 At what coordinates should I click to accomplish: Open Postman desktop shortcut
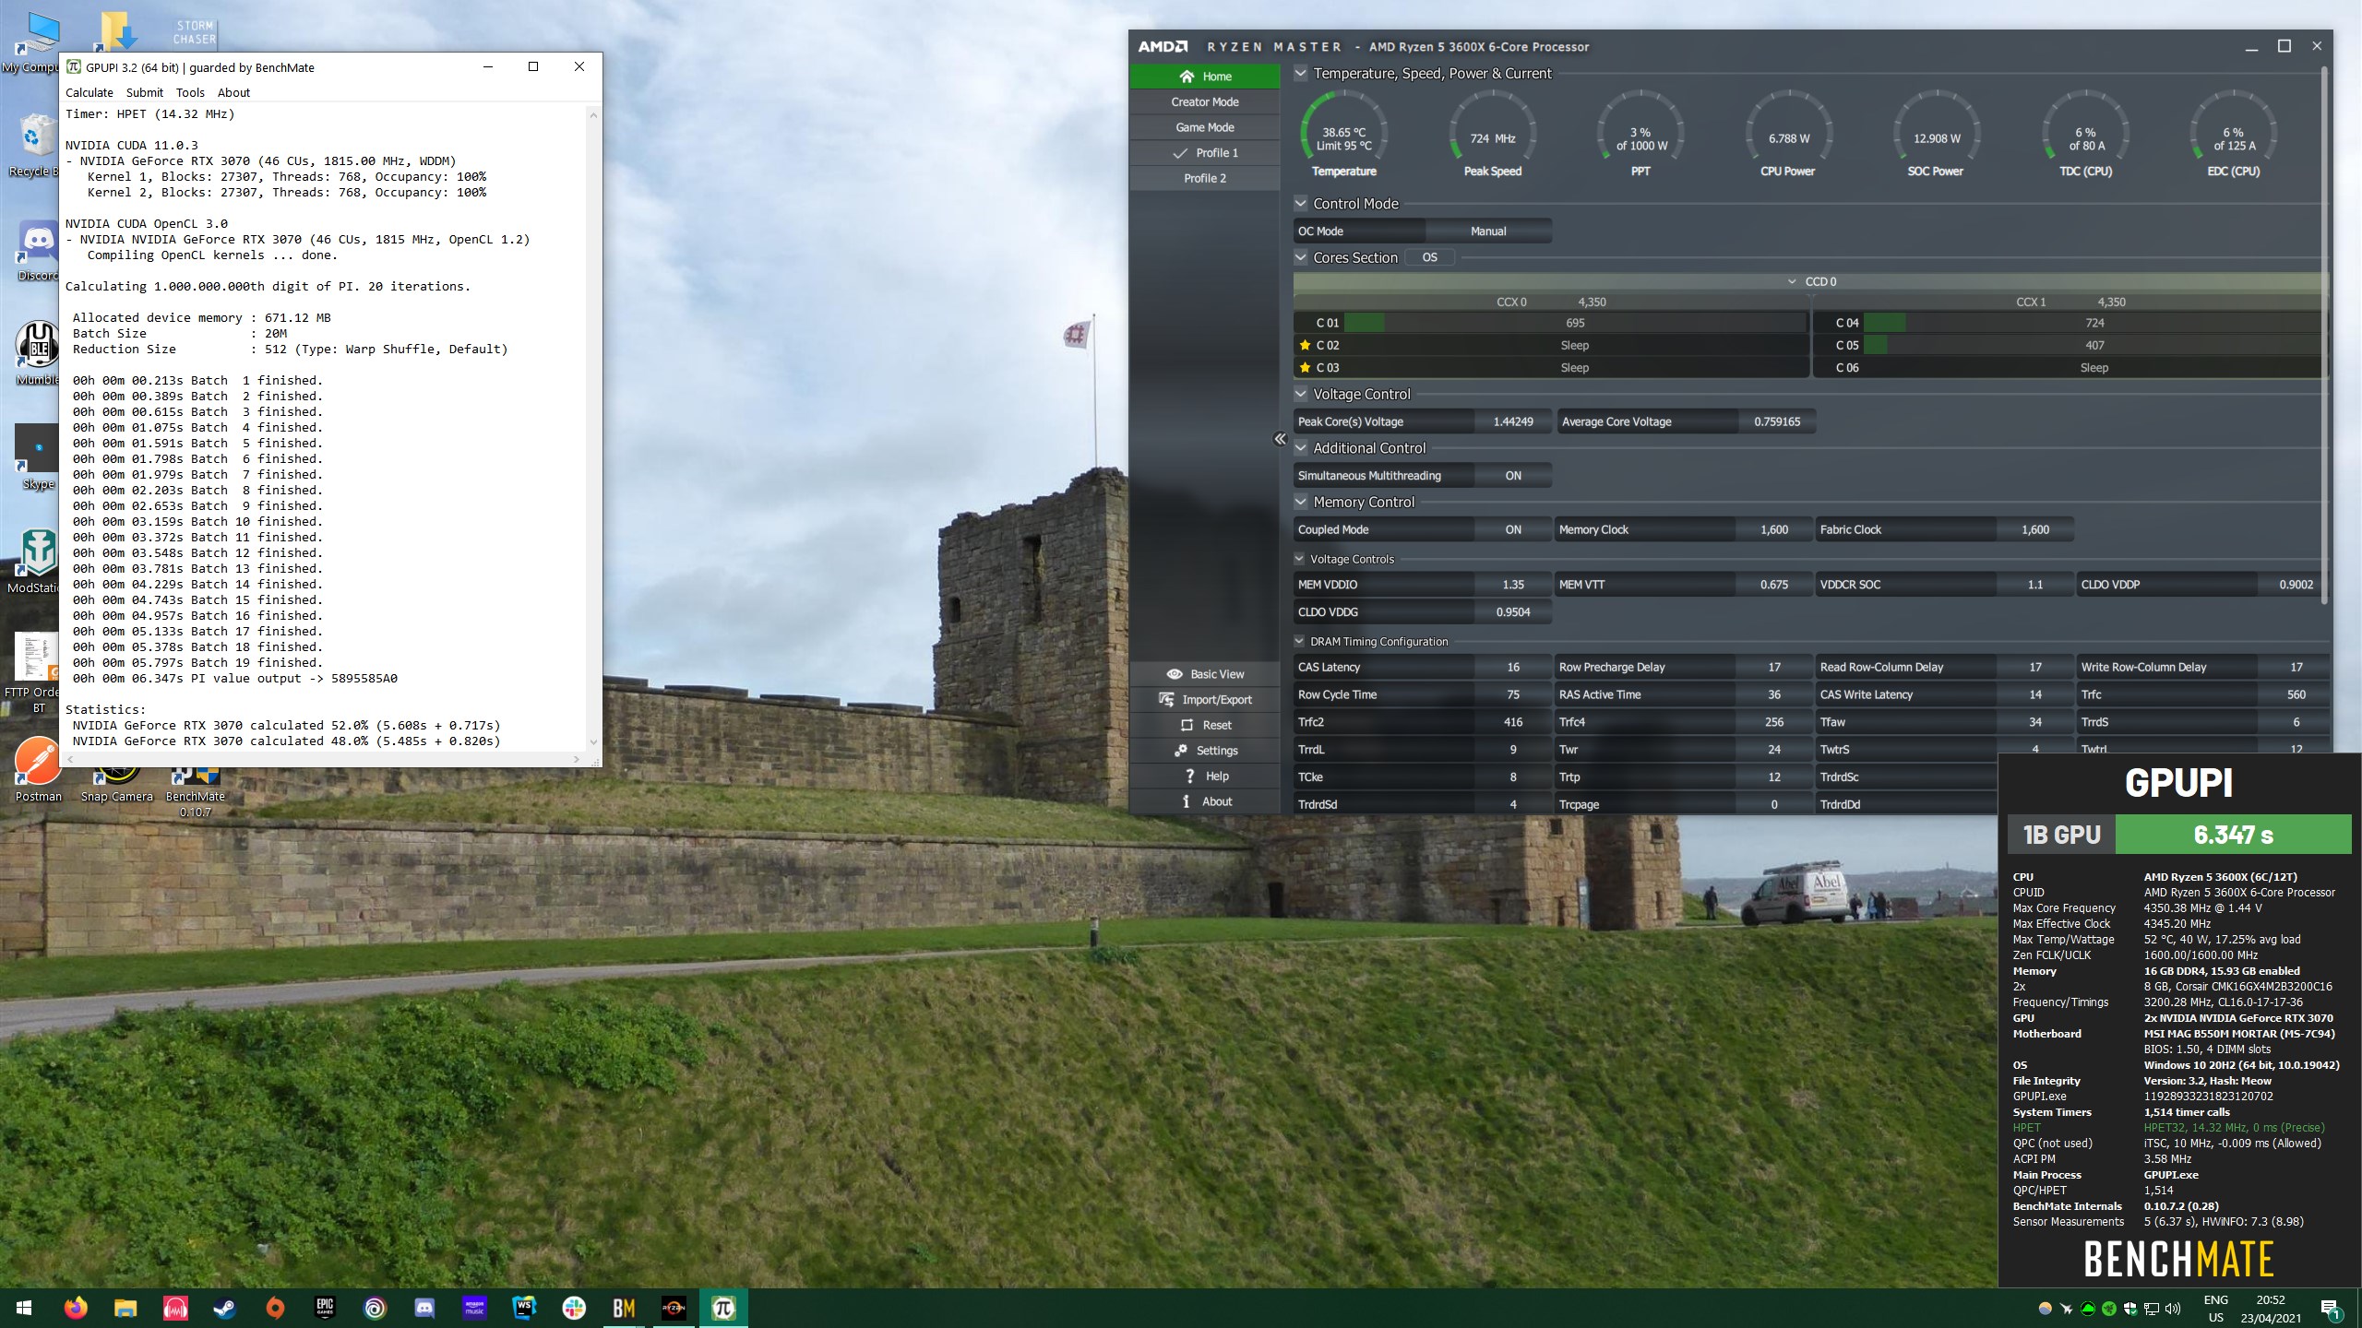click(x=38, y=769)
